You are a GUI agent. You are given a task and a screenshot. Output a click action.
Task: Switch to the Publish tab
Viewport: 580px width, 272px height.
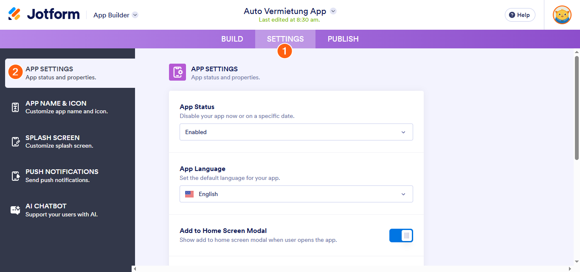point(343,39)
